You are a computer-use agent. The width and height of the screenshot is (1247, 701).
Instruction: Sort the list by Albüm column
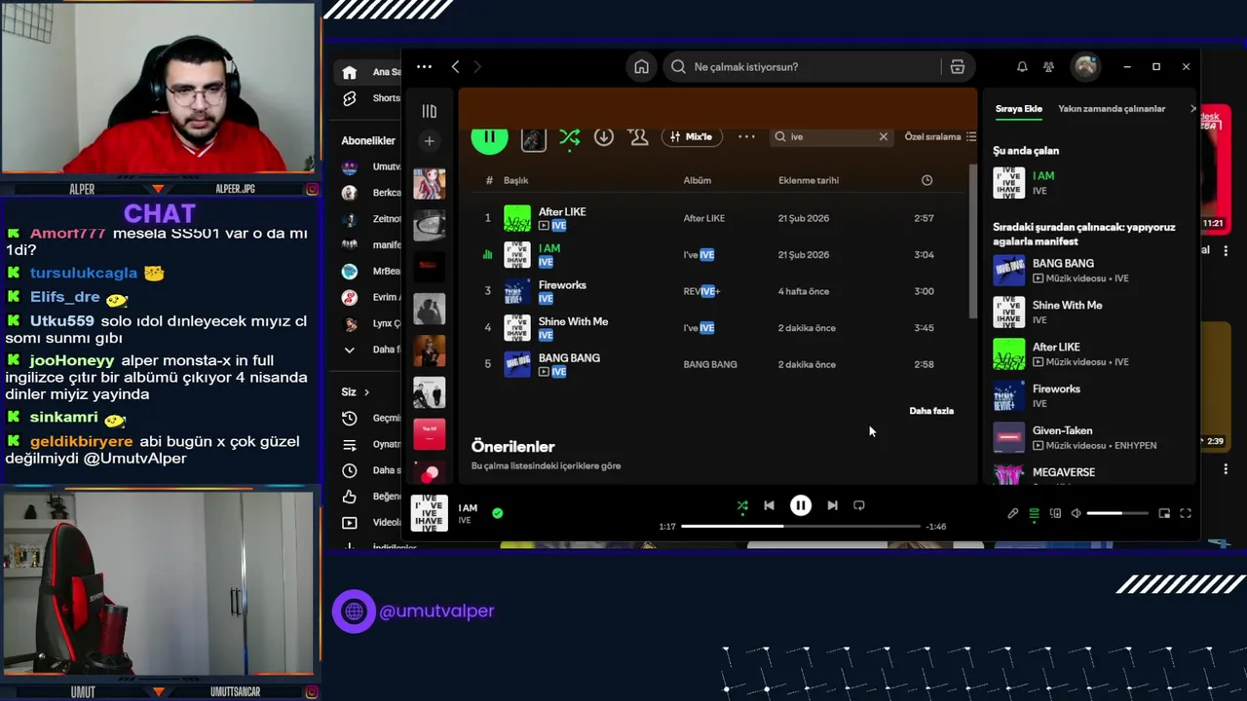click(698, 180)
